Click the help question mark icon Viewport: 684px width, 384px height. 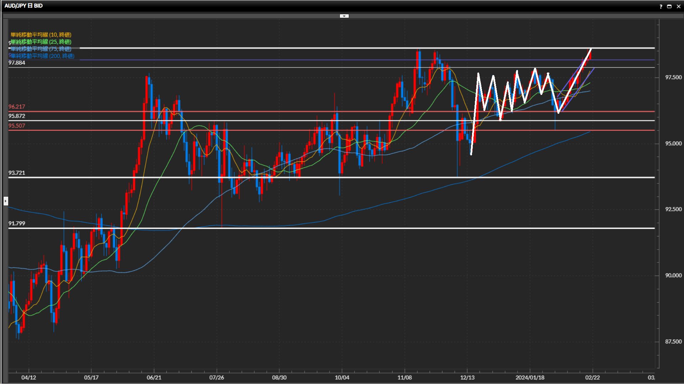click(x=661, y=6)
